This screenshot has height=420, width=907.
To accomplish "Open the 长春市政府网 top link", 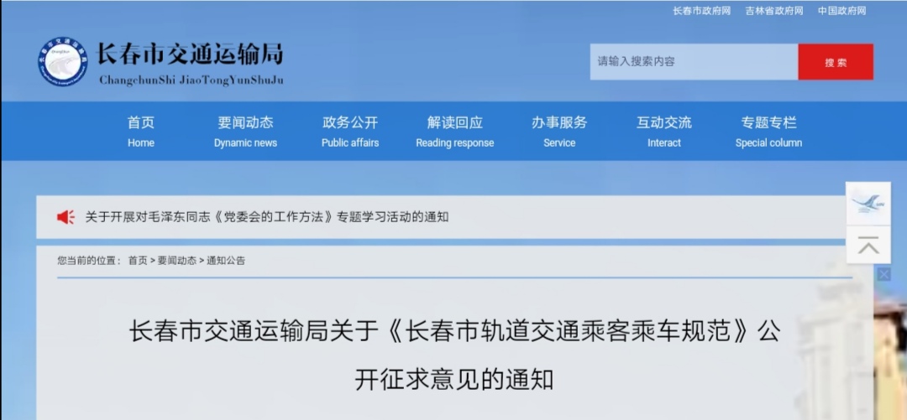I will [x=701, y=11].
